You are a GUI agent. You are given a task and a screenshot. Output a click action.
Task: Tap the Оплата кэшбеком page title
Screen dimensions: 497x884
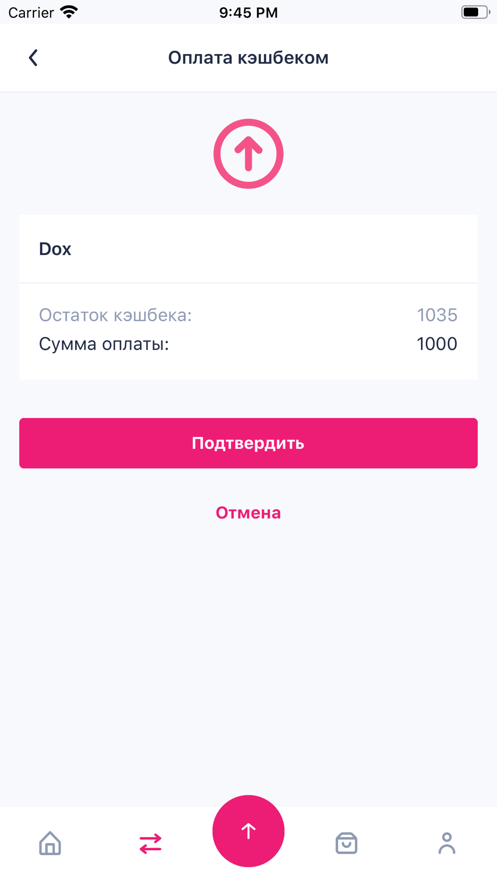[x=248, y=58]
